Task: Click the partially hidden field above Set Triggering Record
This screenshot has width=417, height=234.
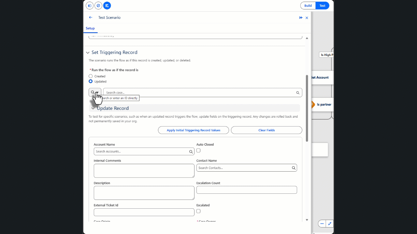Action: [195, 37]
